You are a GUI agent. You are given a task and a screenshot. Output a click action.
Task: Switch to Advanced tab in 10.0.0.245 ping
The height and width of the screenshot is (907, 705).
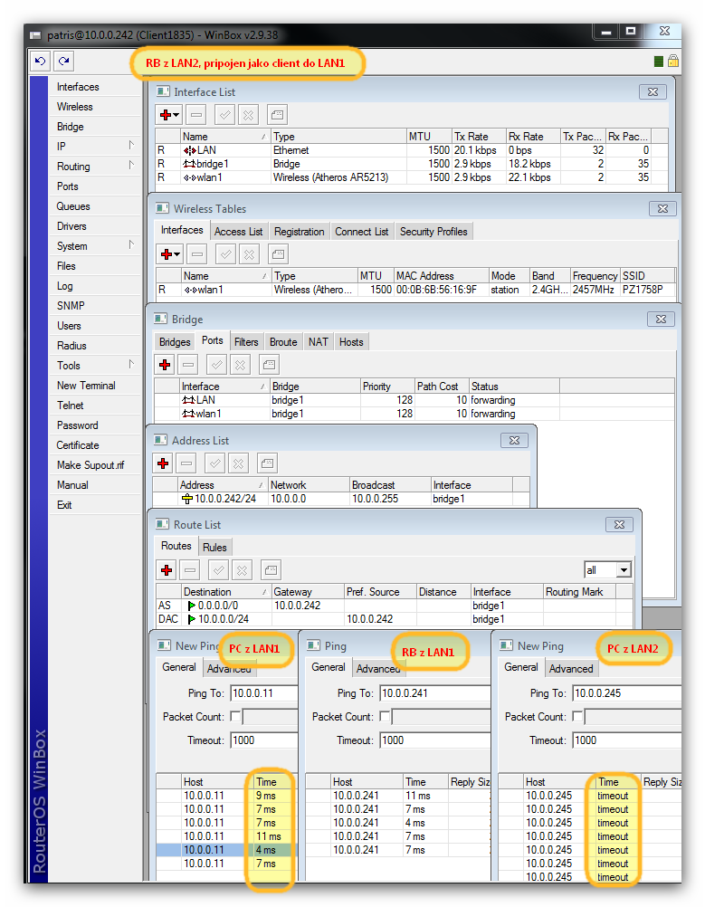click(x=571, y=669)
